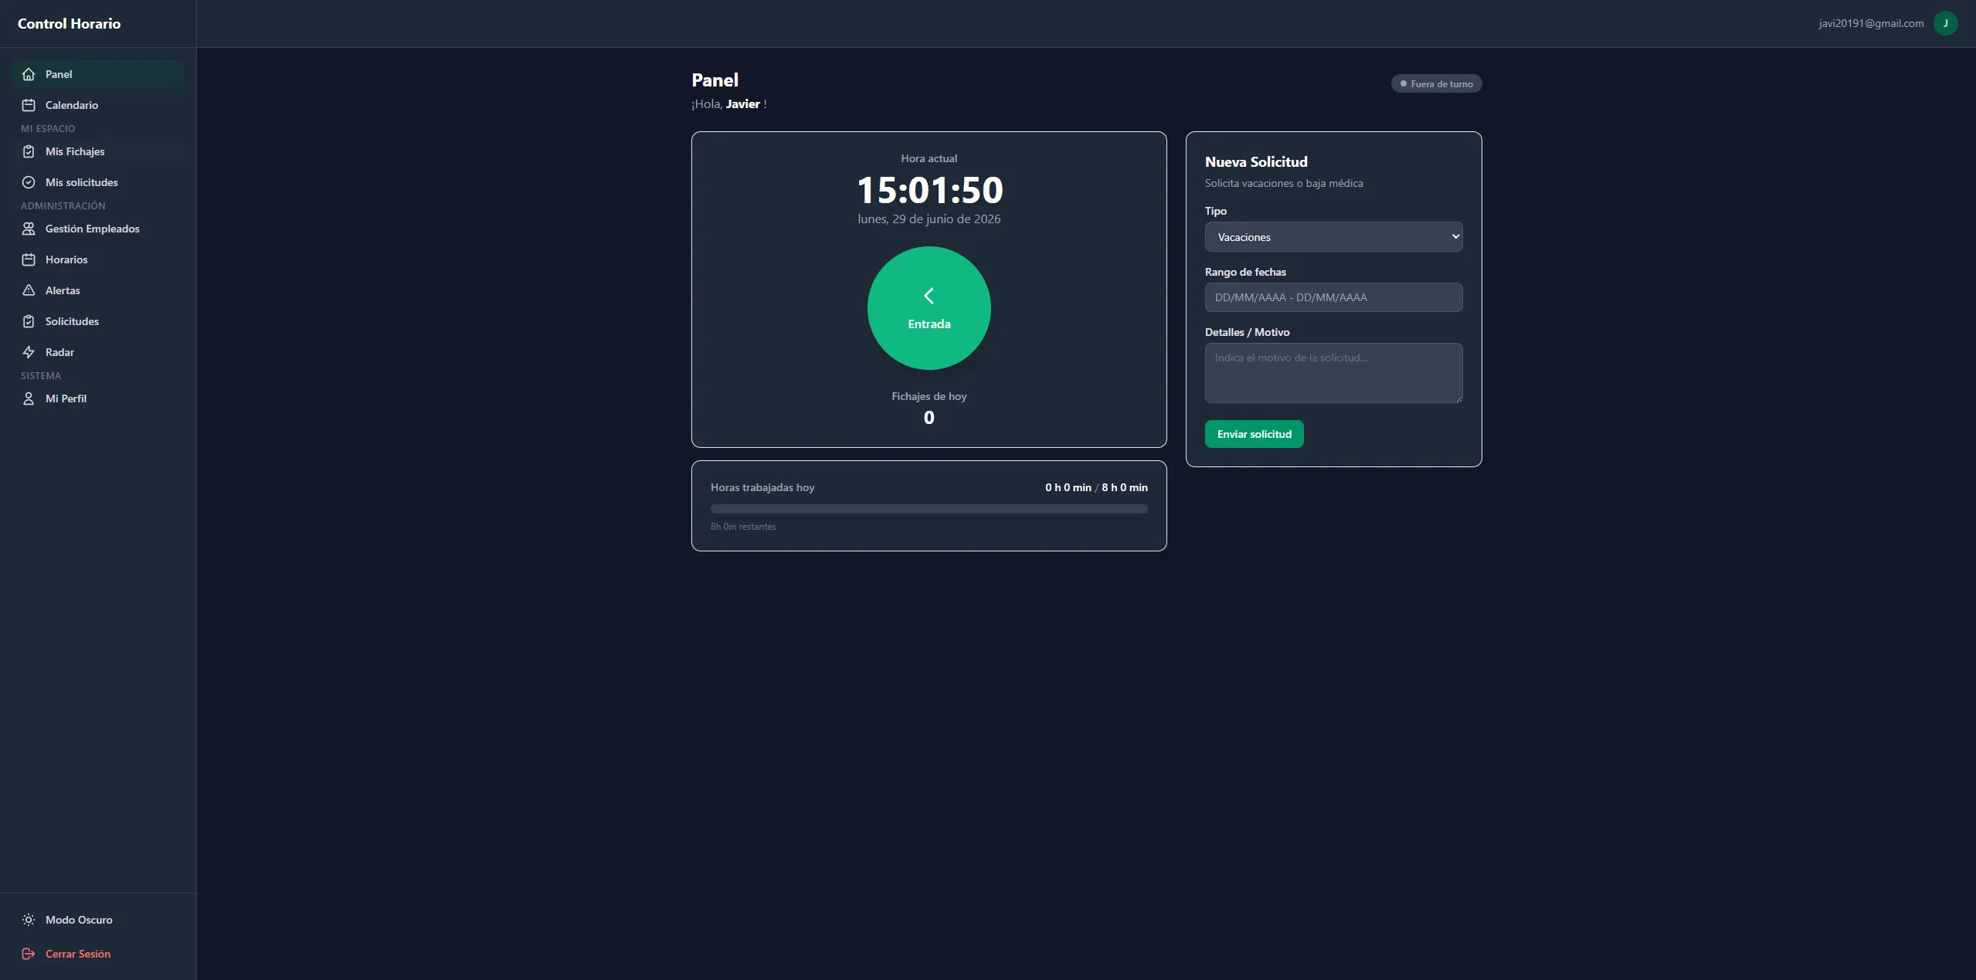Focus the Detalles / Motivo textarea

pyautogui.click(x=1333, y=373)
